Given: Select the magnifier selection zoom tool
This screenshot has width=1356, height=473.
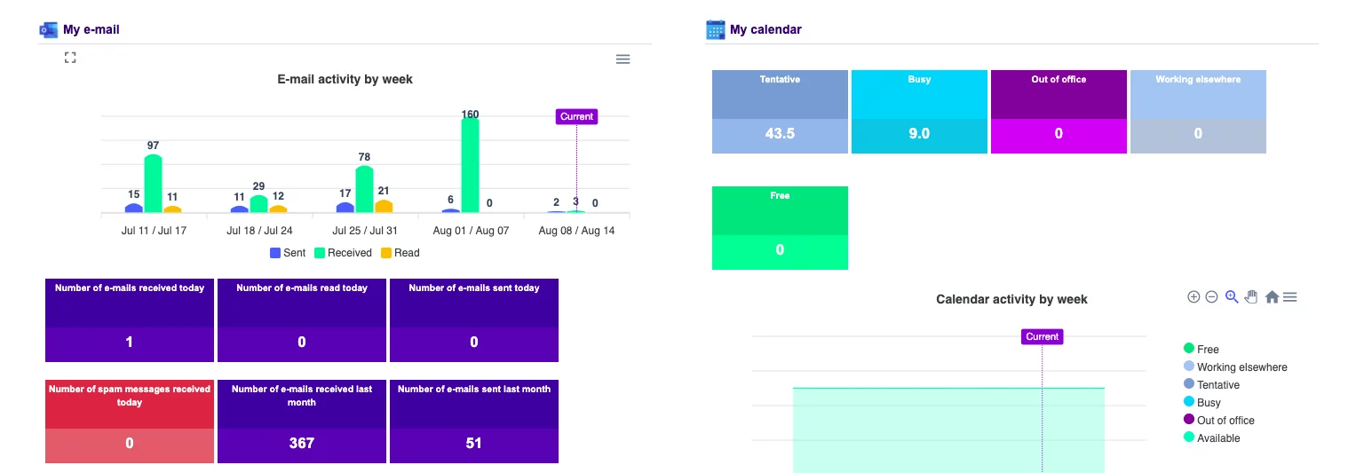Looking at the screenshot, I should tap(1232, 296).
